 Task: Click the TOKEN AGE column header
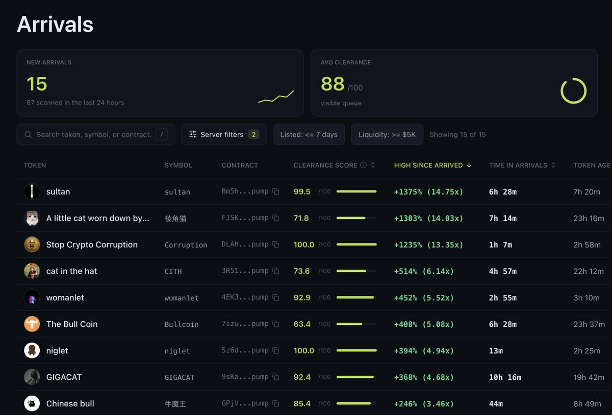(x=592, y=165)
